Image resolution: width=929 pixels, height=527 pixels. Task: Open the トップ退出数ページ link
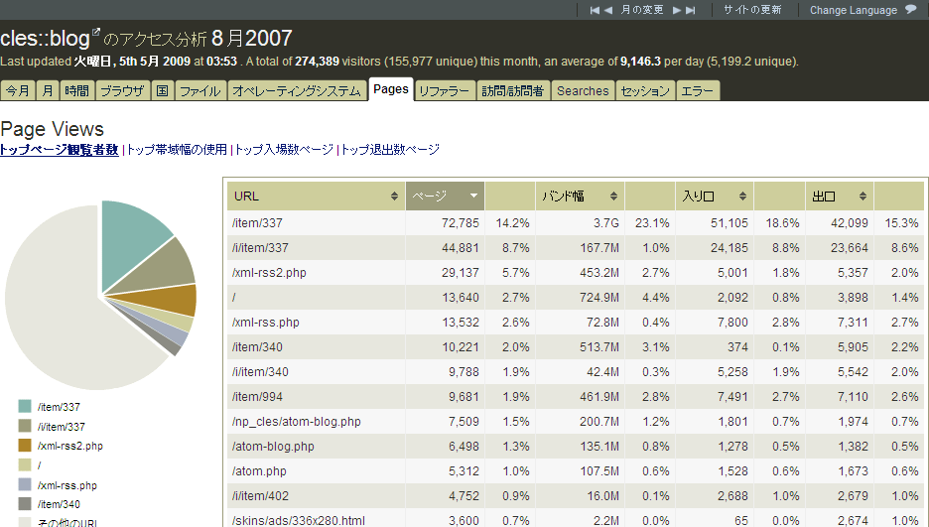(x=390, y=150)
